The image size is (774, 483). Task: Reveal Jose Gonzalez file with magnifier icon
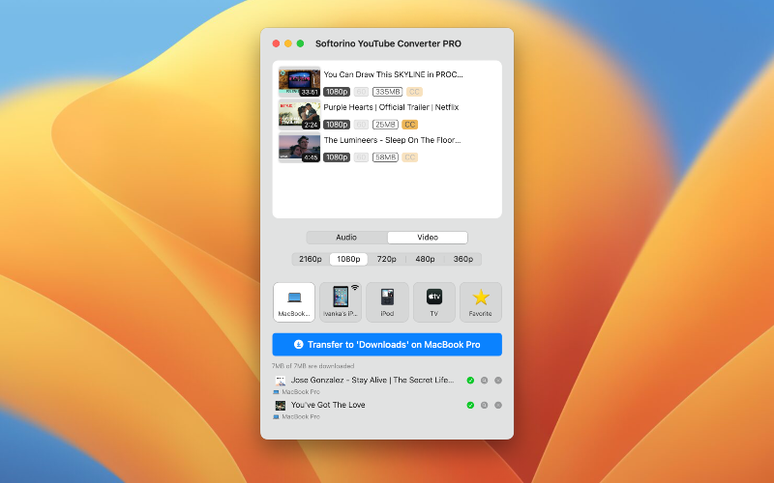tap(485, 380)
